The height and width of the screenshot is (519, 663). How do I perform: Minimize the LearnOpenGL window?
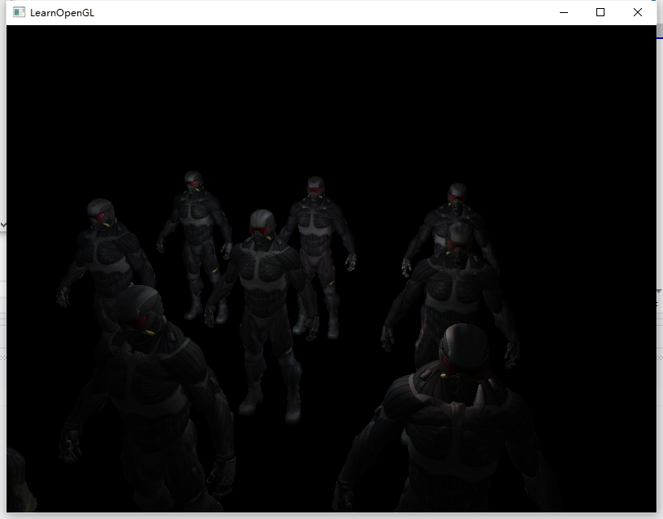point(564,12)
